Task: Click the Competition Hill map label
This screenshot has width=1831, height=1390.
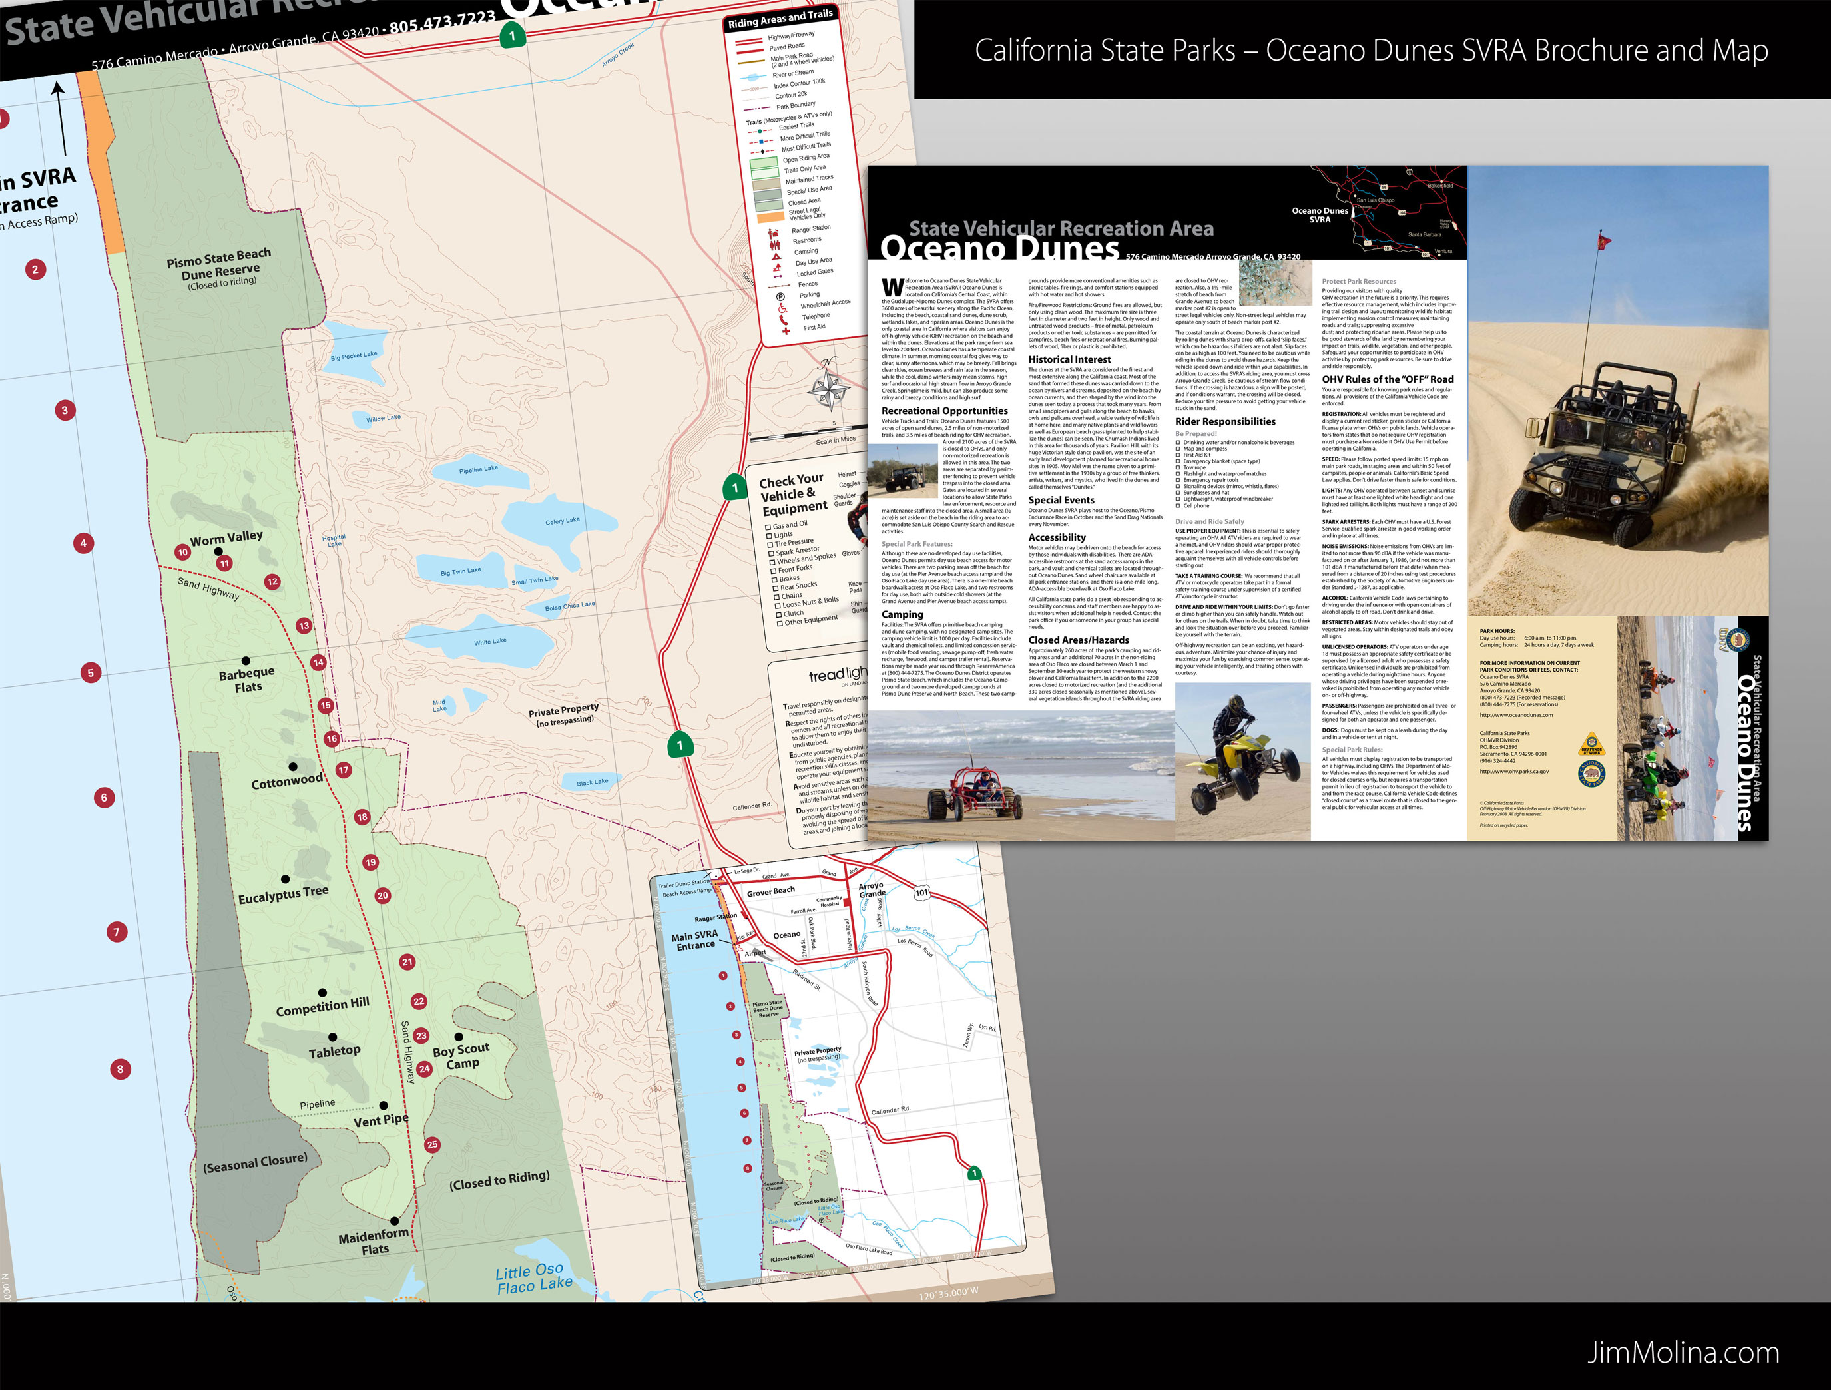Action: coord(323,1006)
